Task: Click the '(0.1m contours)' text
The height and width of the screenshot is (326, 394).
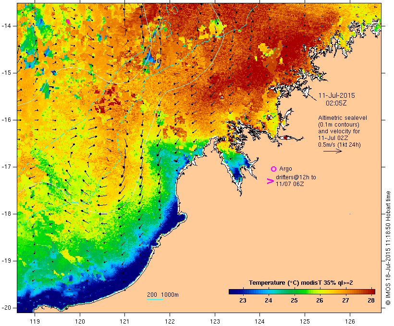Action: (x=339, y=125)
